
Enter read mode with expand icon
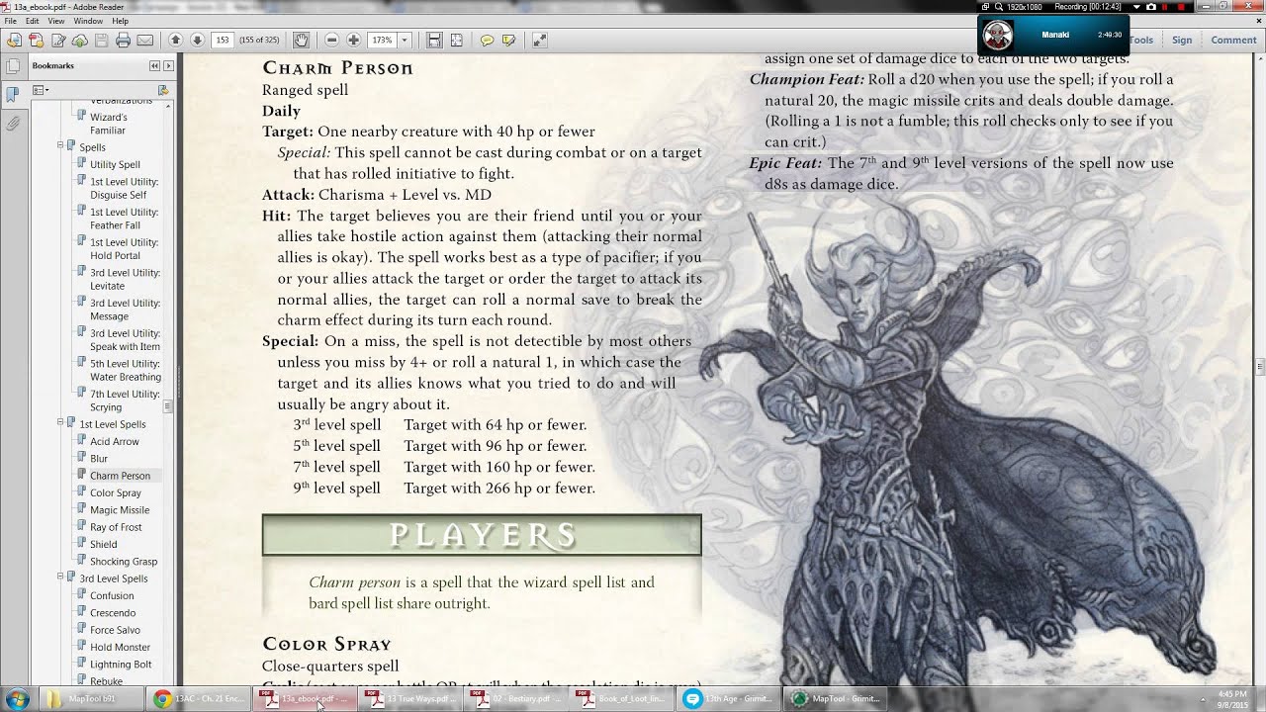(x=539, y=41)
